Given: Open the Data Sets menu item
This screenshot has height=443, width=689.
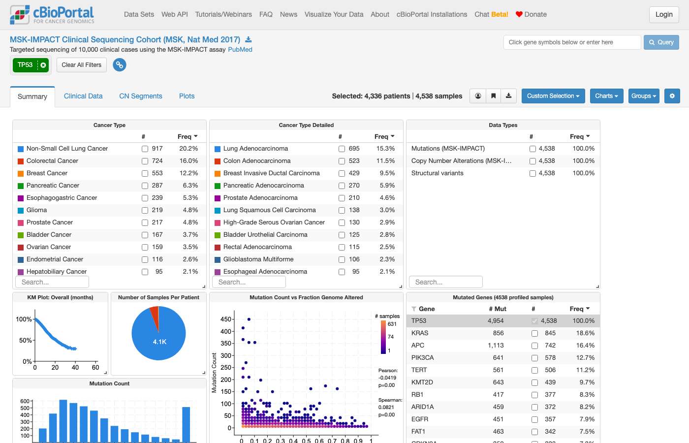Looking at the screenshot, I should [139, 14].
